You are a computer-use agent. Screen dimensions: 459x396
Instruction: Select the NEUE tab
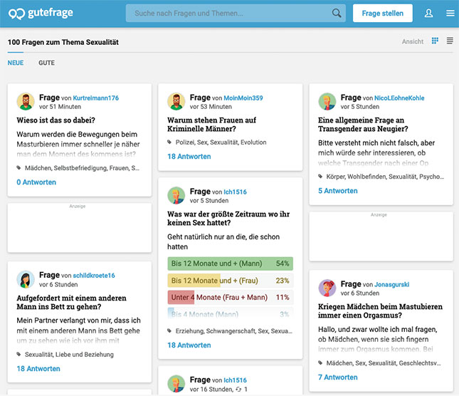click(16, 63)
